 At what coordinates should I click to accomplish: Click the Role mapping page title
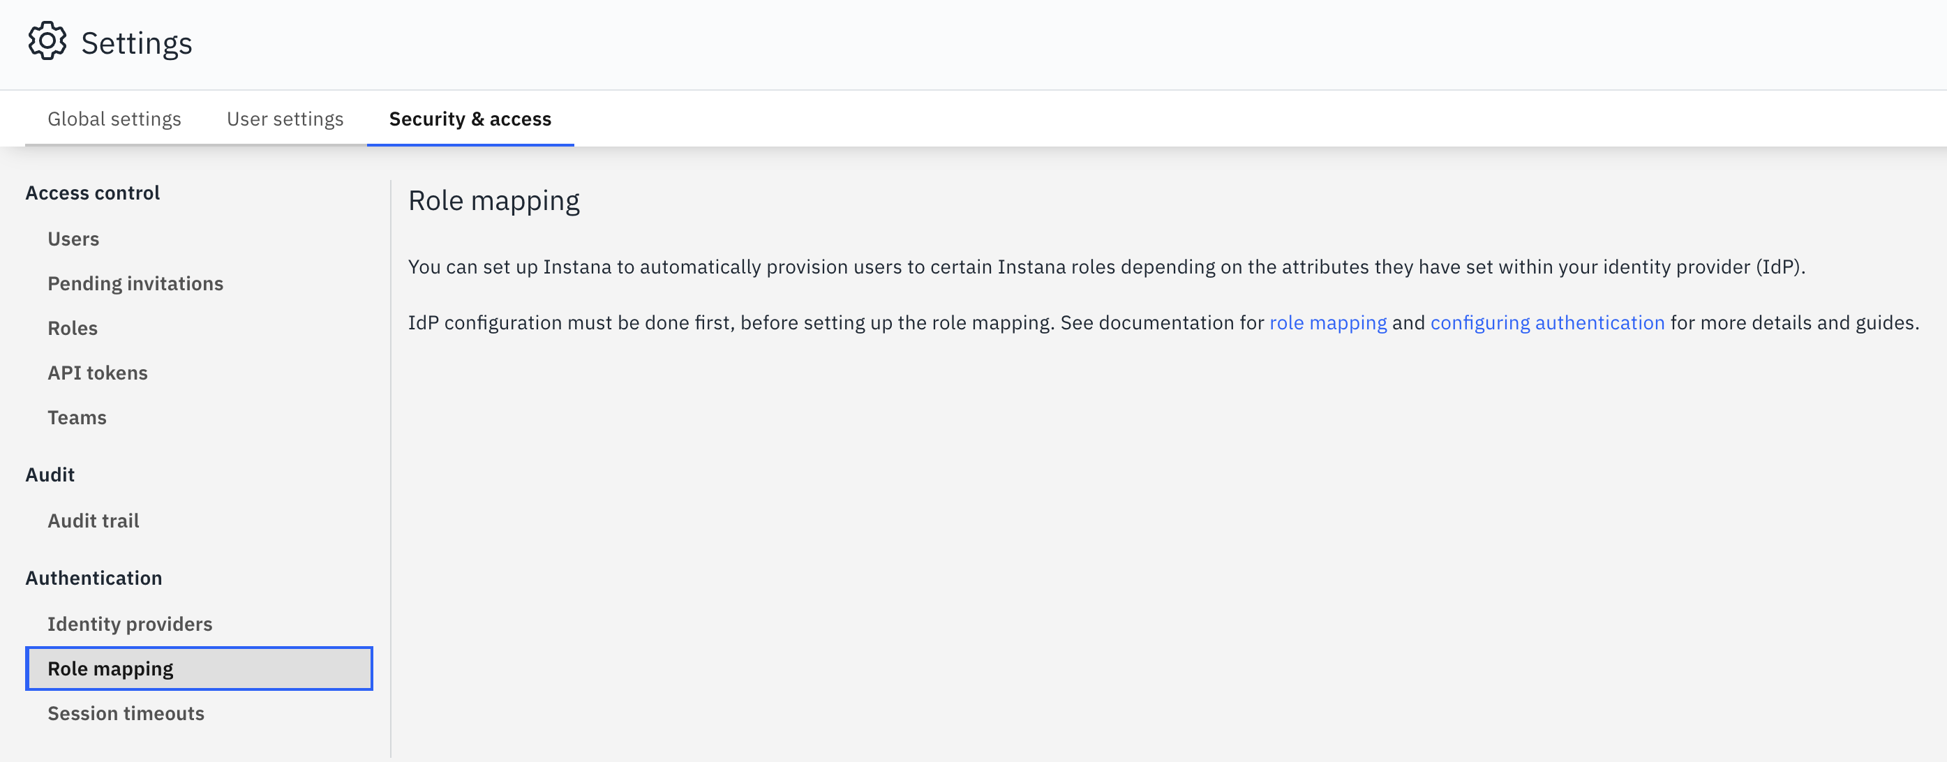[493, 201]
